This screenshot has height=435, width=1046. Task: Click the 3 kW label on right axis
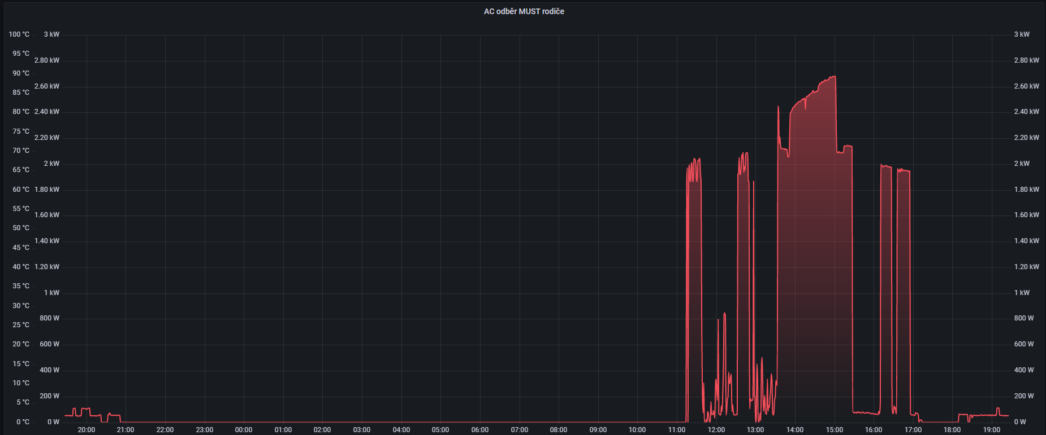pyautogui.click(x=1021, y=34)
